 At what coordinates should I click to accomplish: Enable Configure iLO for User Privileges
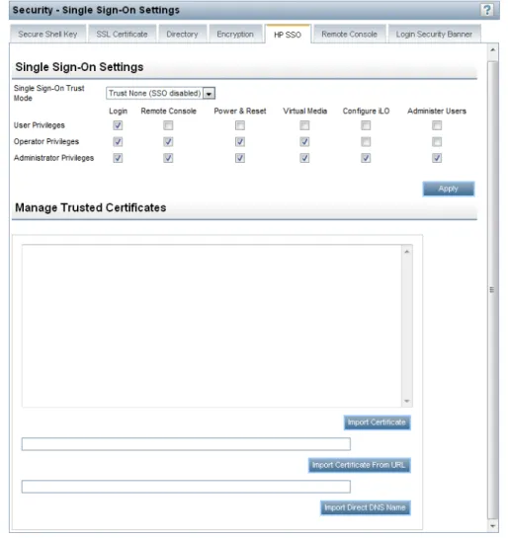(x=366, y=125)
